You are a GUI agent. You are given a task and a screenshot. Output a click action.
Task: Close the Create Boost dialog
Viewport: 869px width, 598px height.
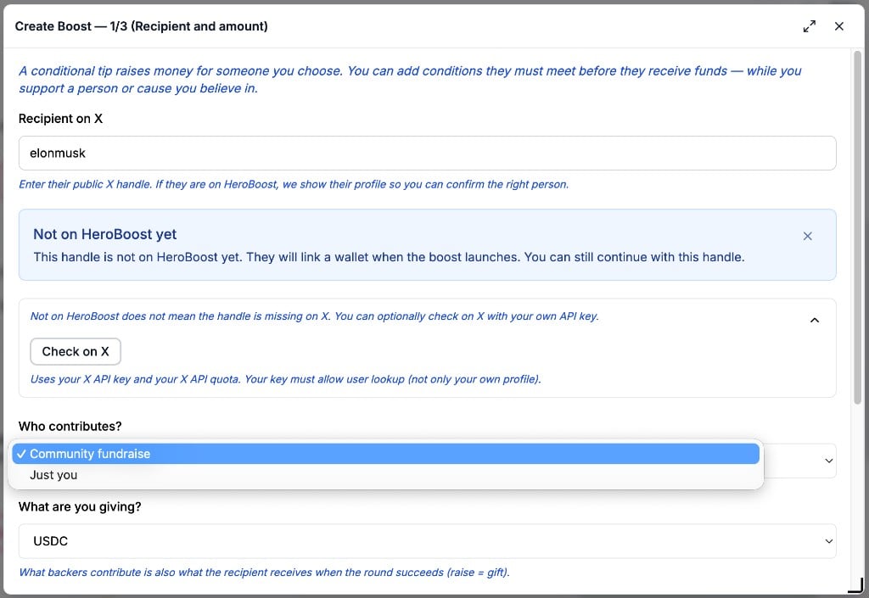click(x=839, y=26)
